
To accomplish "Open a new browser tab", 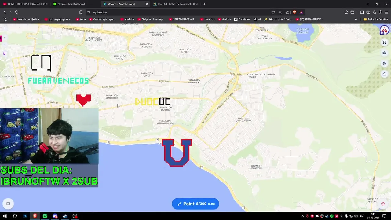I will point(204,4).
